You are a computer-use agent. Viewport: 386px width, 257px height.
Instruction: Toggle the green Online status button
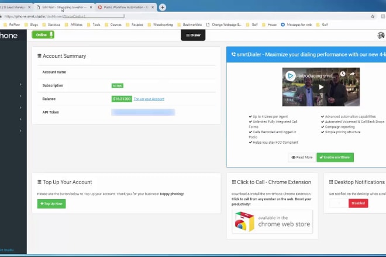(x=43, y=34)
